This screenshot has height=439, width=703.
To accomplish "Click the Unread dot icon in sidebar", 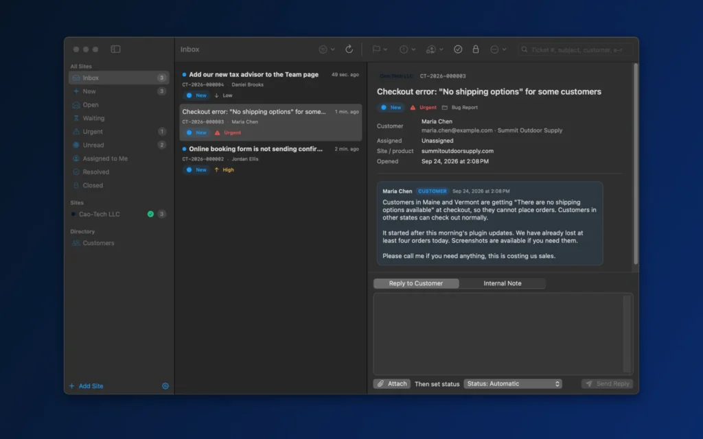I will (x=76, y=145).
